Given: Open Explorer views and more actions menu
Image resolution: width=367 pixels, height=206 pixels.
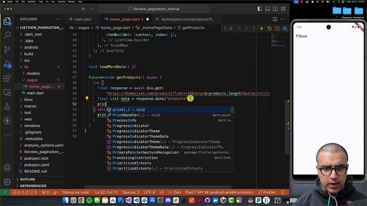Looking at the screenshot, I should pos(58,19).
